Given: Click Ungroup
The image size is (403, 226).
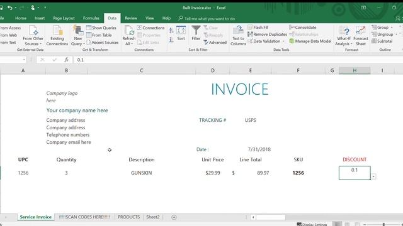Looking at the screenshot, I should pyautogui.click(x=382, y=34).
